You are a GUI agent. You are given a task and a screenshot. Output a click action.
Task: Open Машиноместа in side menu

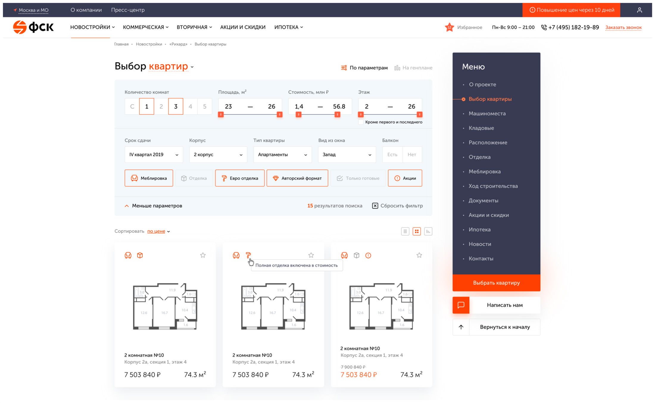[x=487, y=114]
